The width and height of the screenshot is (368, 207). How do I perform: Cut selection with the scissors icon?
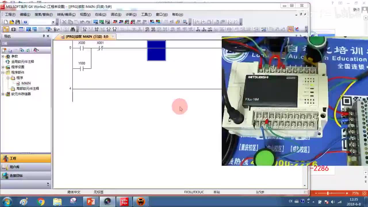pyautogui.click(x=64, y=22)
